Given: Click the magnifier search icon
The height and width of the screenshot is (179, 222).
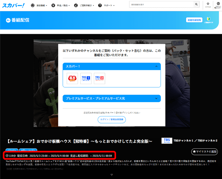Looking at the screenshot, I should coord(196,4).
